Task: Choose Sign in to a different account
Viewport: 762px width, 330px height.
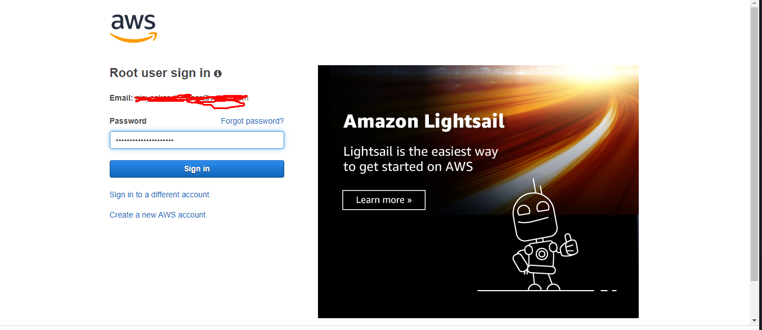Action: tap(159, 195)
